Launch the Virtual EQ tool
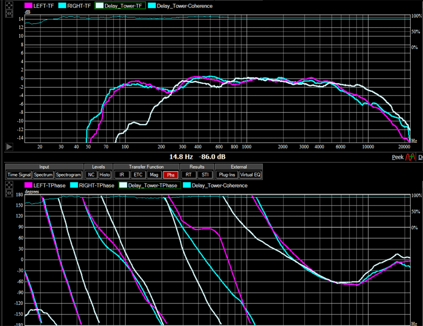The image size is (423, 326). tap(250, 175)
